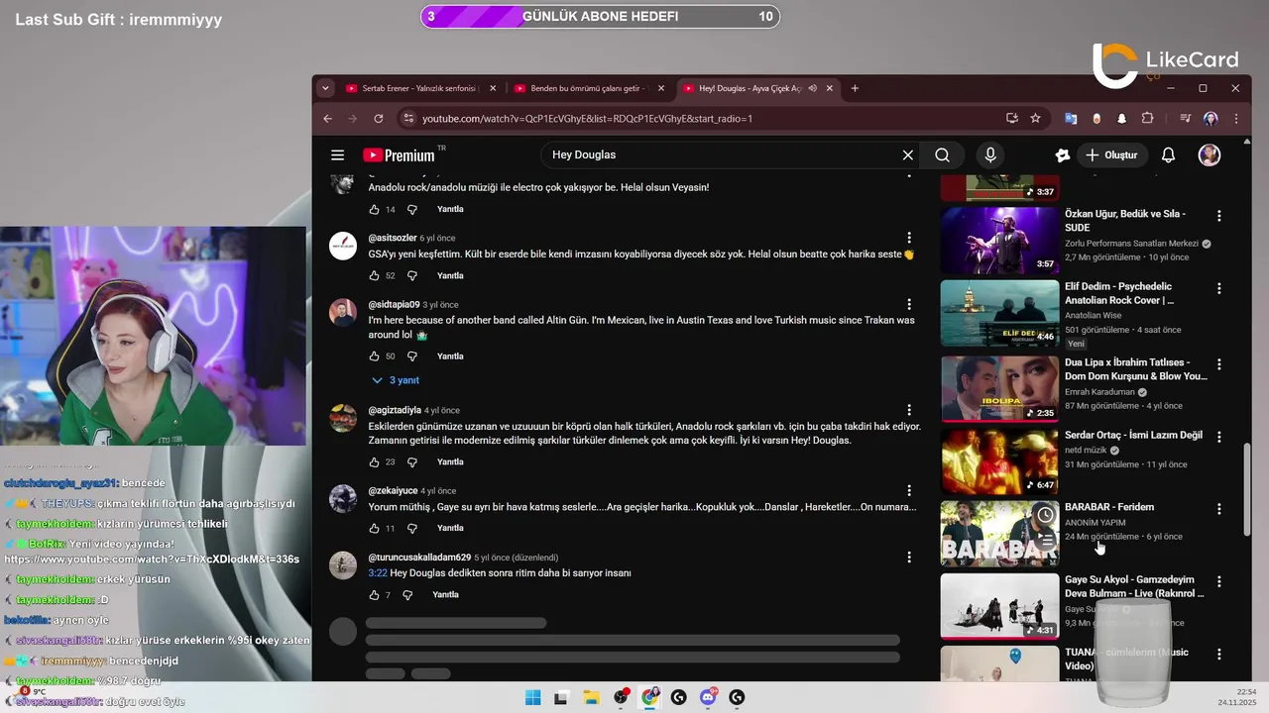Start voice search with microphone

point(989,155)
